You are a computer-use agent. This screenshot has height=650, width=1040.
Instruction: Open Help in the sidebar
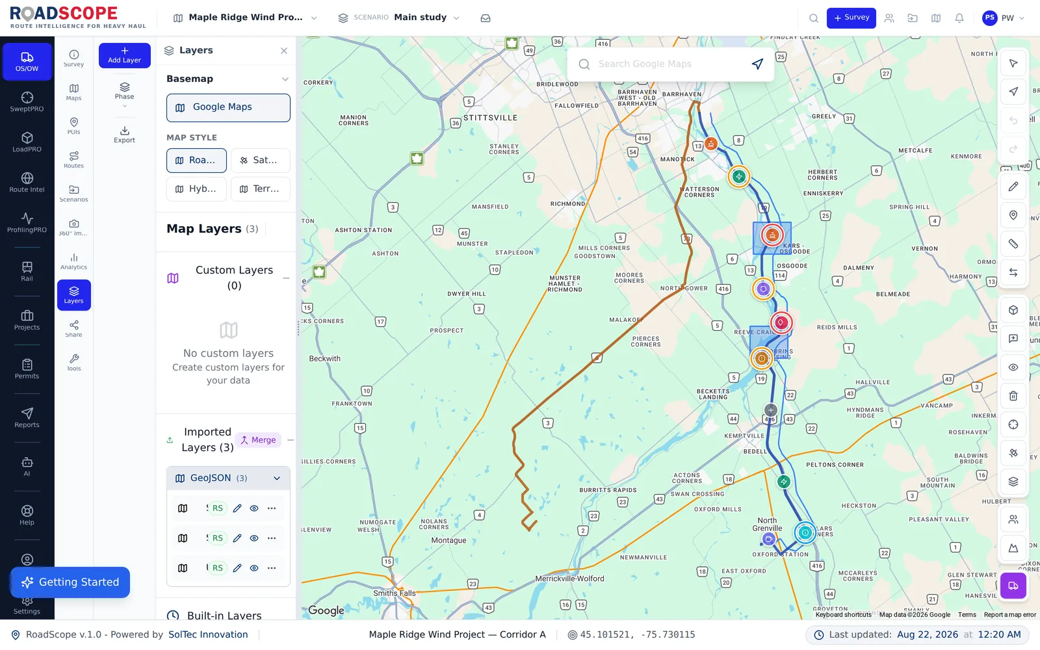tap(27, 515)
